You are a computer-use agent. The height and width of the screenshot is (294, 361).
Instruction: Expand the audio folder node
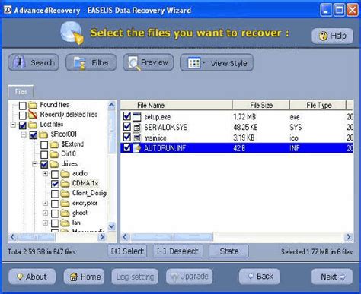click(46, 174)
